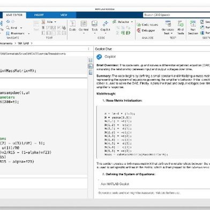Run the current section
210x210 pixels.
point(193,27)
